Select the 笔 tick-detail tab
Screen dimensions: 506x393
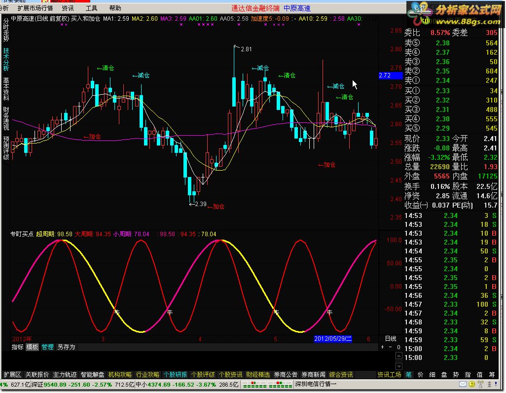pyautogui.click(x=408, y=375)
